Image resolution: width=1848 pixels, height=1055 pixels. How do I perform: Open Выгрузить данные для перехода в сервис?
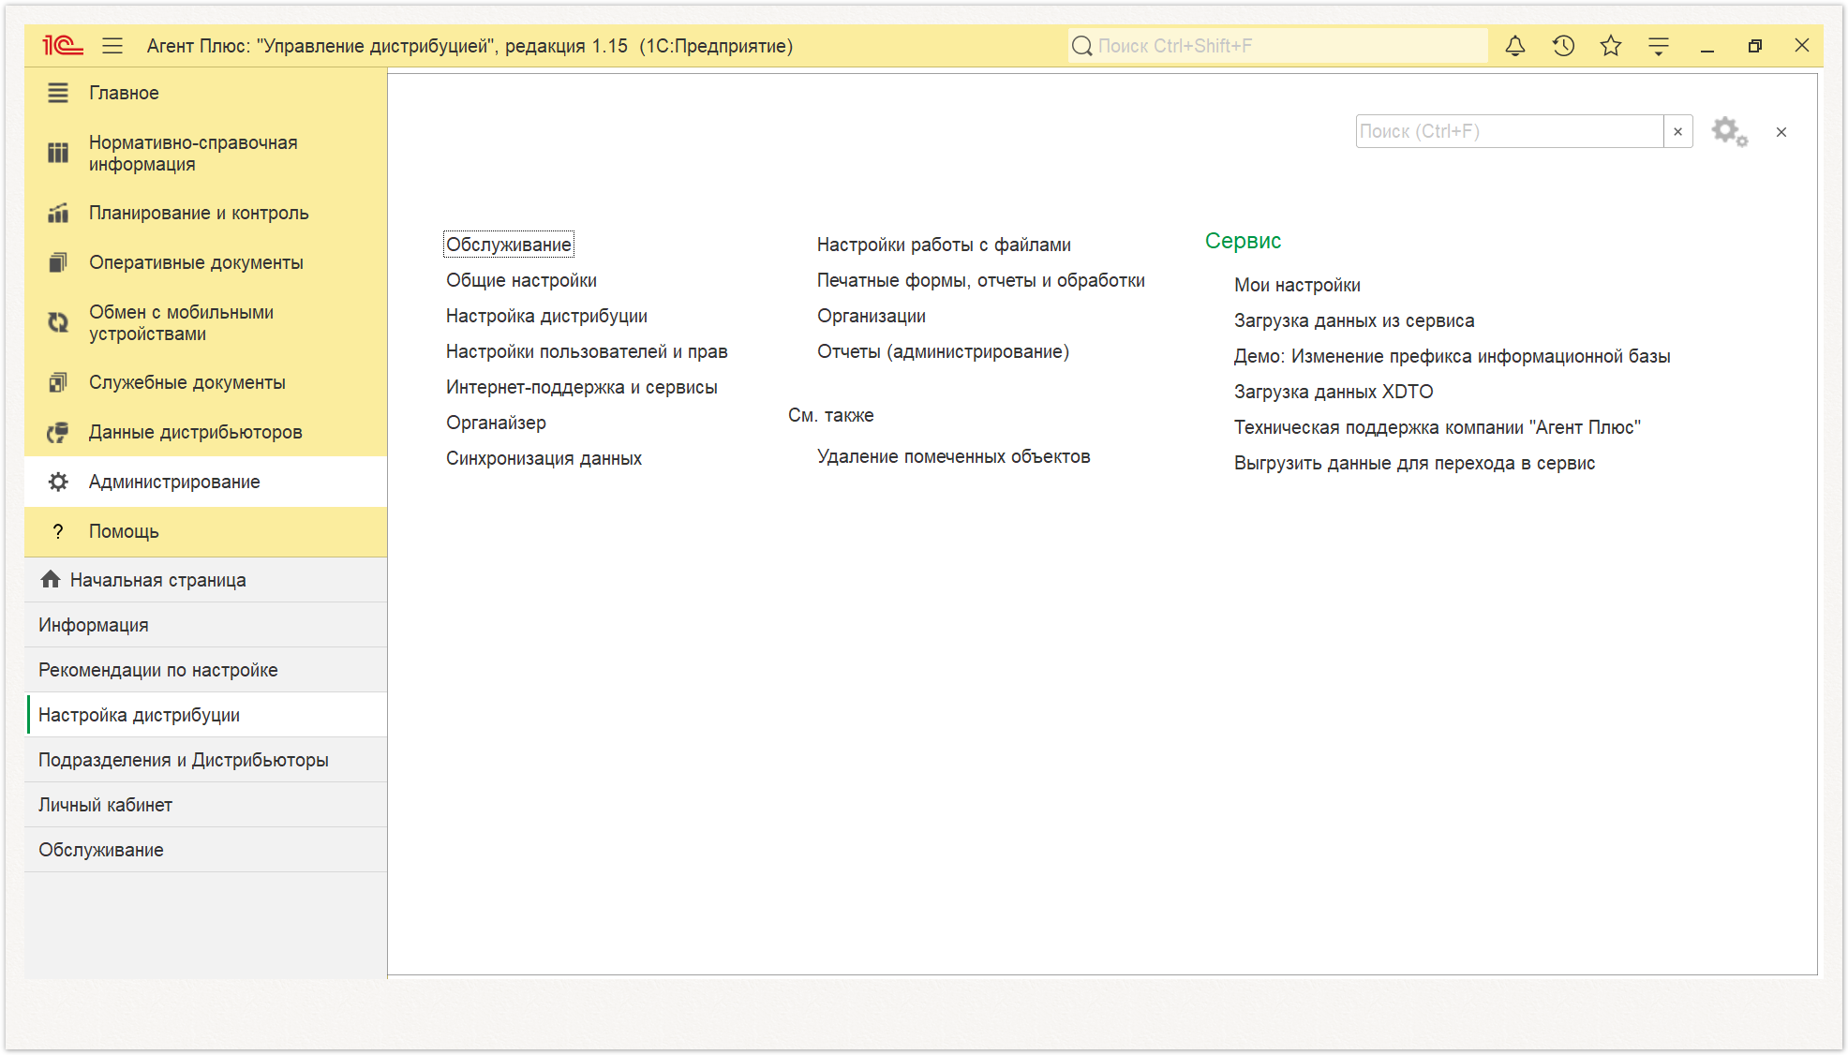(1414, 463)
